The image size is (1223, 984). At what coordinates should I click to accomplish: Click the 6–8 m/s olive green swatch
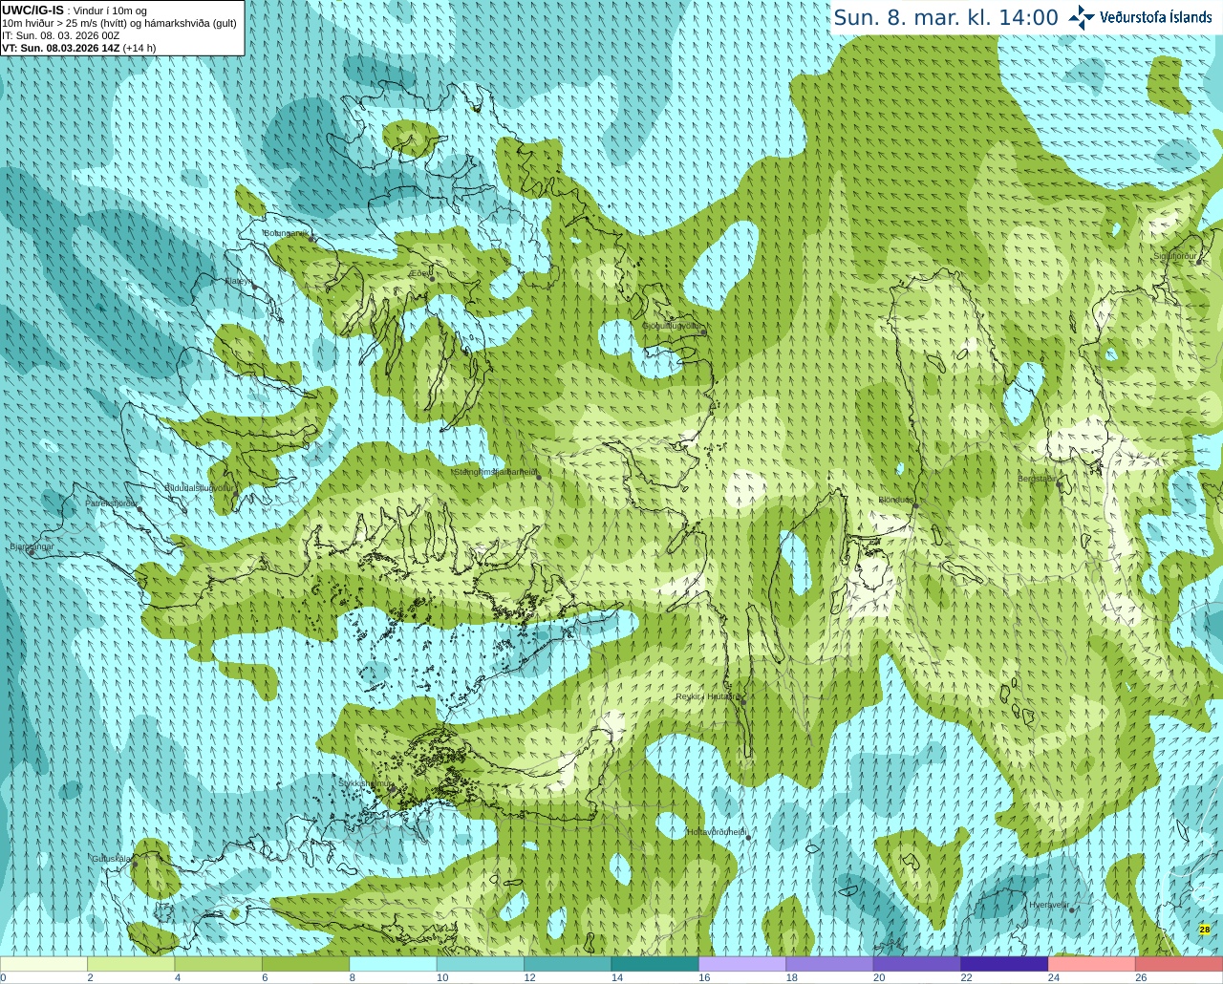(306, 964)
